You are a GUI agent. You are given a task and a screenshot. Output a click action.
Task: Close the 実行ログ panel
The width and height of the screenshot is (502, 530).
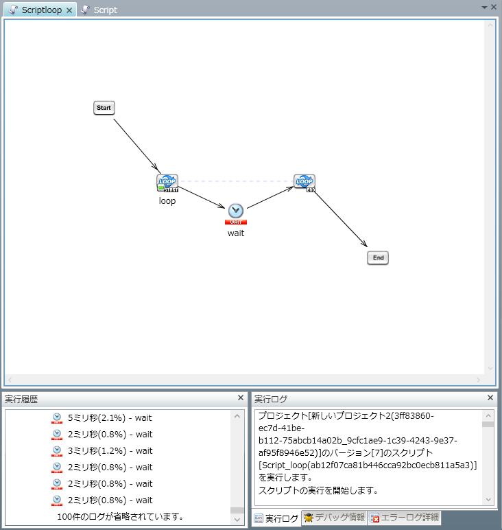(x=490, y=397)
